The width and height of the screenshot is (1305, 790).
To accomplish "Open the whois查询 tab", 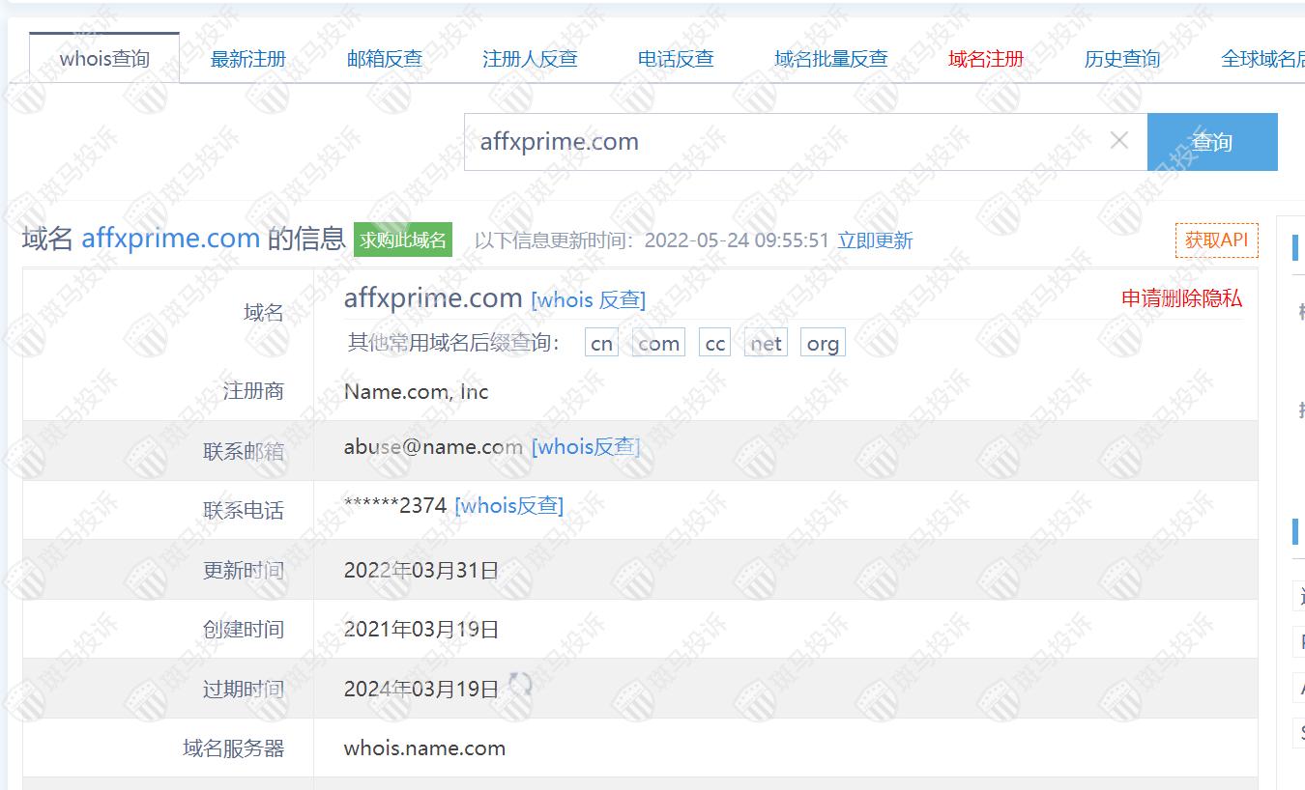I will click(x=104, y=58).
